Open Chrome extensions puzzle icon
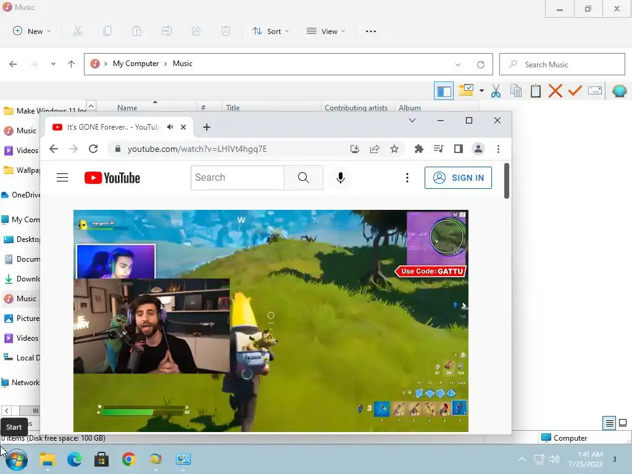Viewport: 632px width, 474px height. coord(419,149)
